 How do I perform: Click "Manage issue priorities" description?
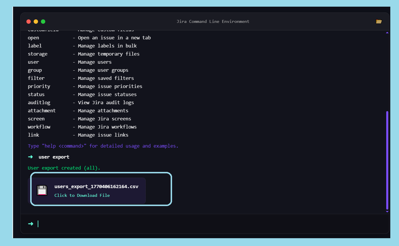pyautogui.click(x=110, y=86)
